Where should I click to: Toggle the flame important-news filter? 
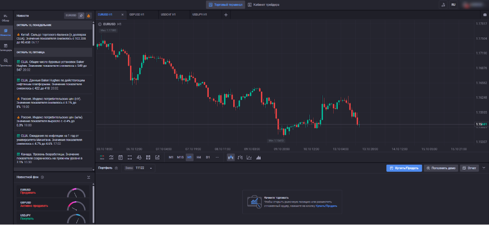[88, 15]
